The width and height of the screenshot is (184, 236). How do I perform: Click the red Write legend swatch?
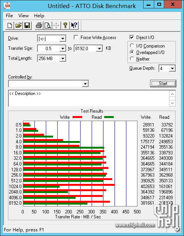77,117
